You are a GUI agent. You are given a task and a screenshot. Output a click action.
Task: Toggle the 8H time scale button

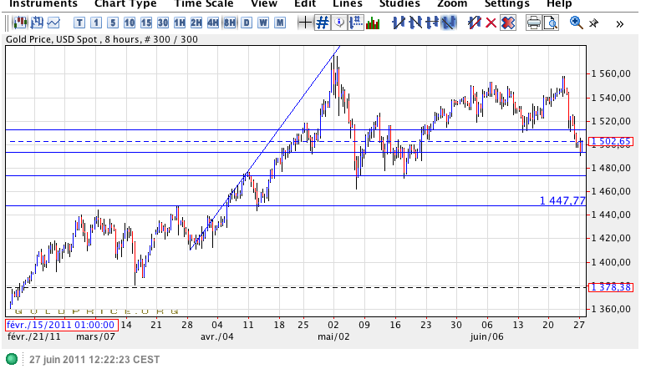(x=229, y=23)
